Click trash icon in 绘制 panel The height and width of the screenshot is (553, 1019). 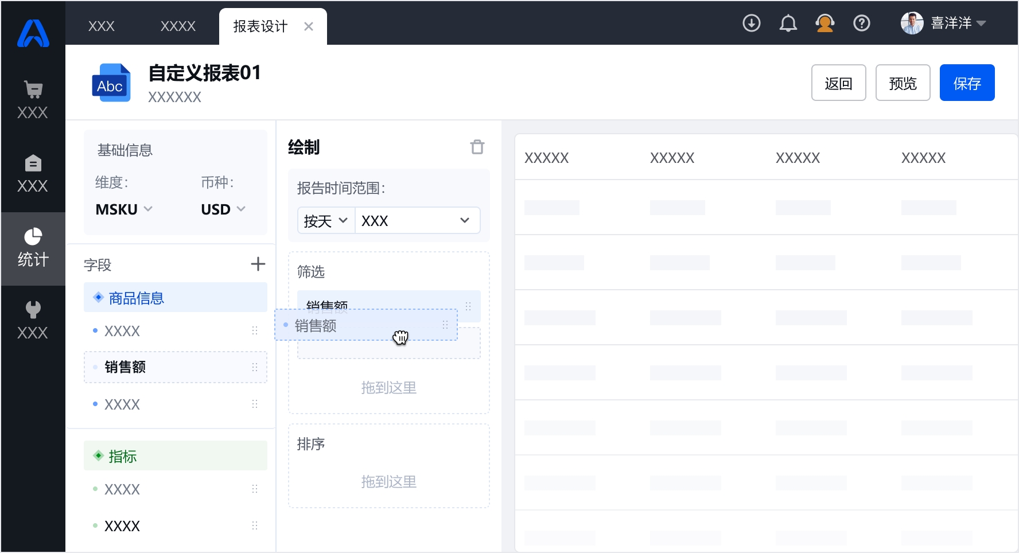click(x=477, y=147)
